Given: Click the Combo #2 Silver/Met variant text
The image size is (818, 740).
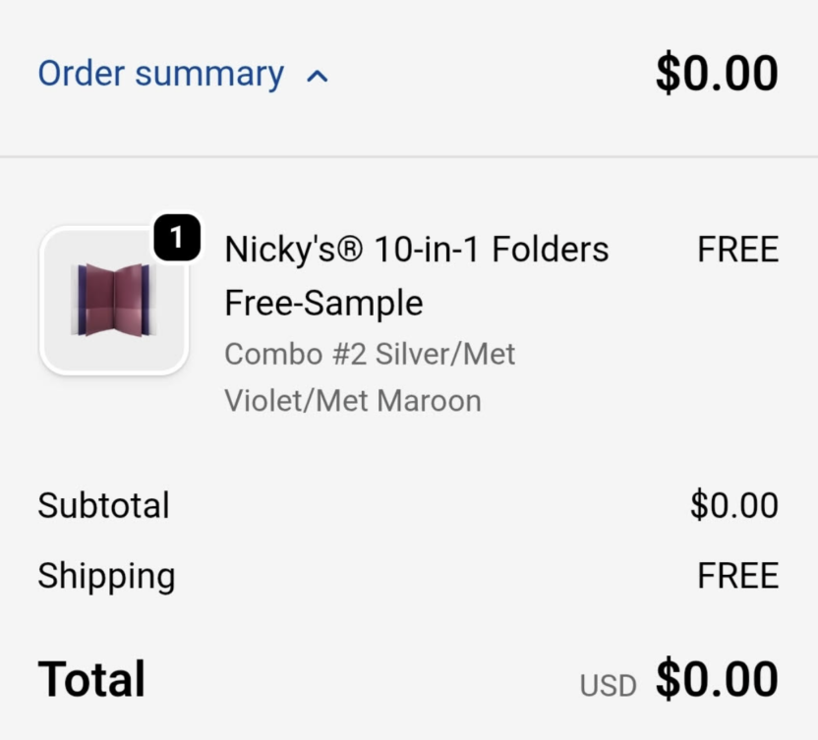Looking at the screenshot, I should pyautogui.click(x=370, y=354).
